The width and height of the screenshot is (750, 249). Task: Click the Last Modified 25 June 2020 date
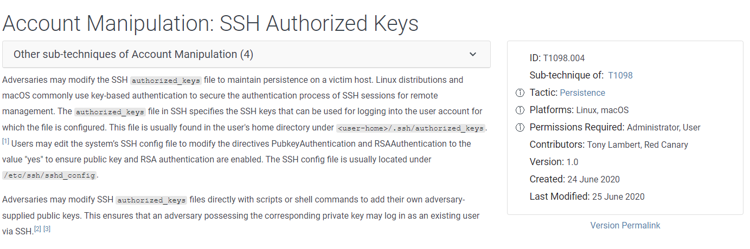(618, 197)
